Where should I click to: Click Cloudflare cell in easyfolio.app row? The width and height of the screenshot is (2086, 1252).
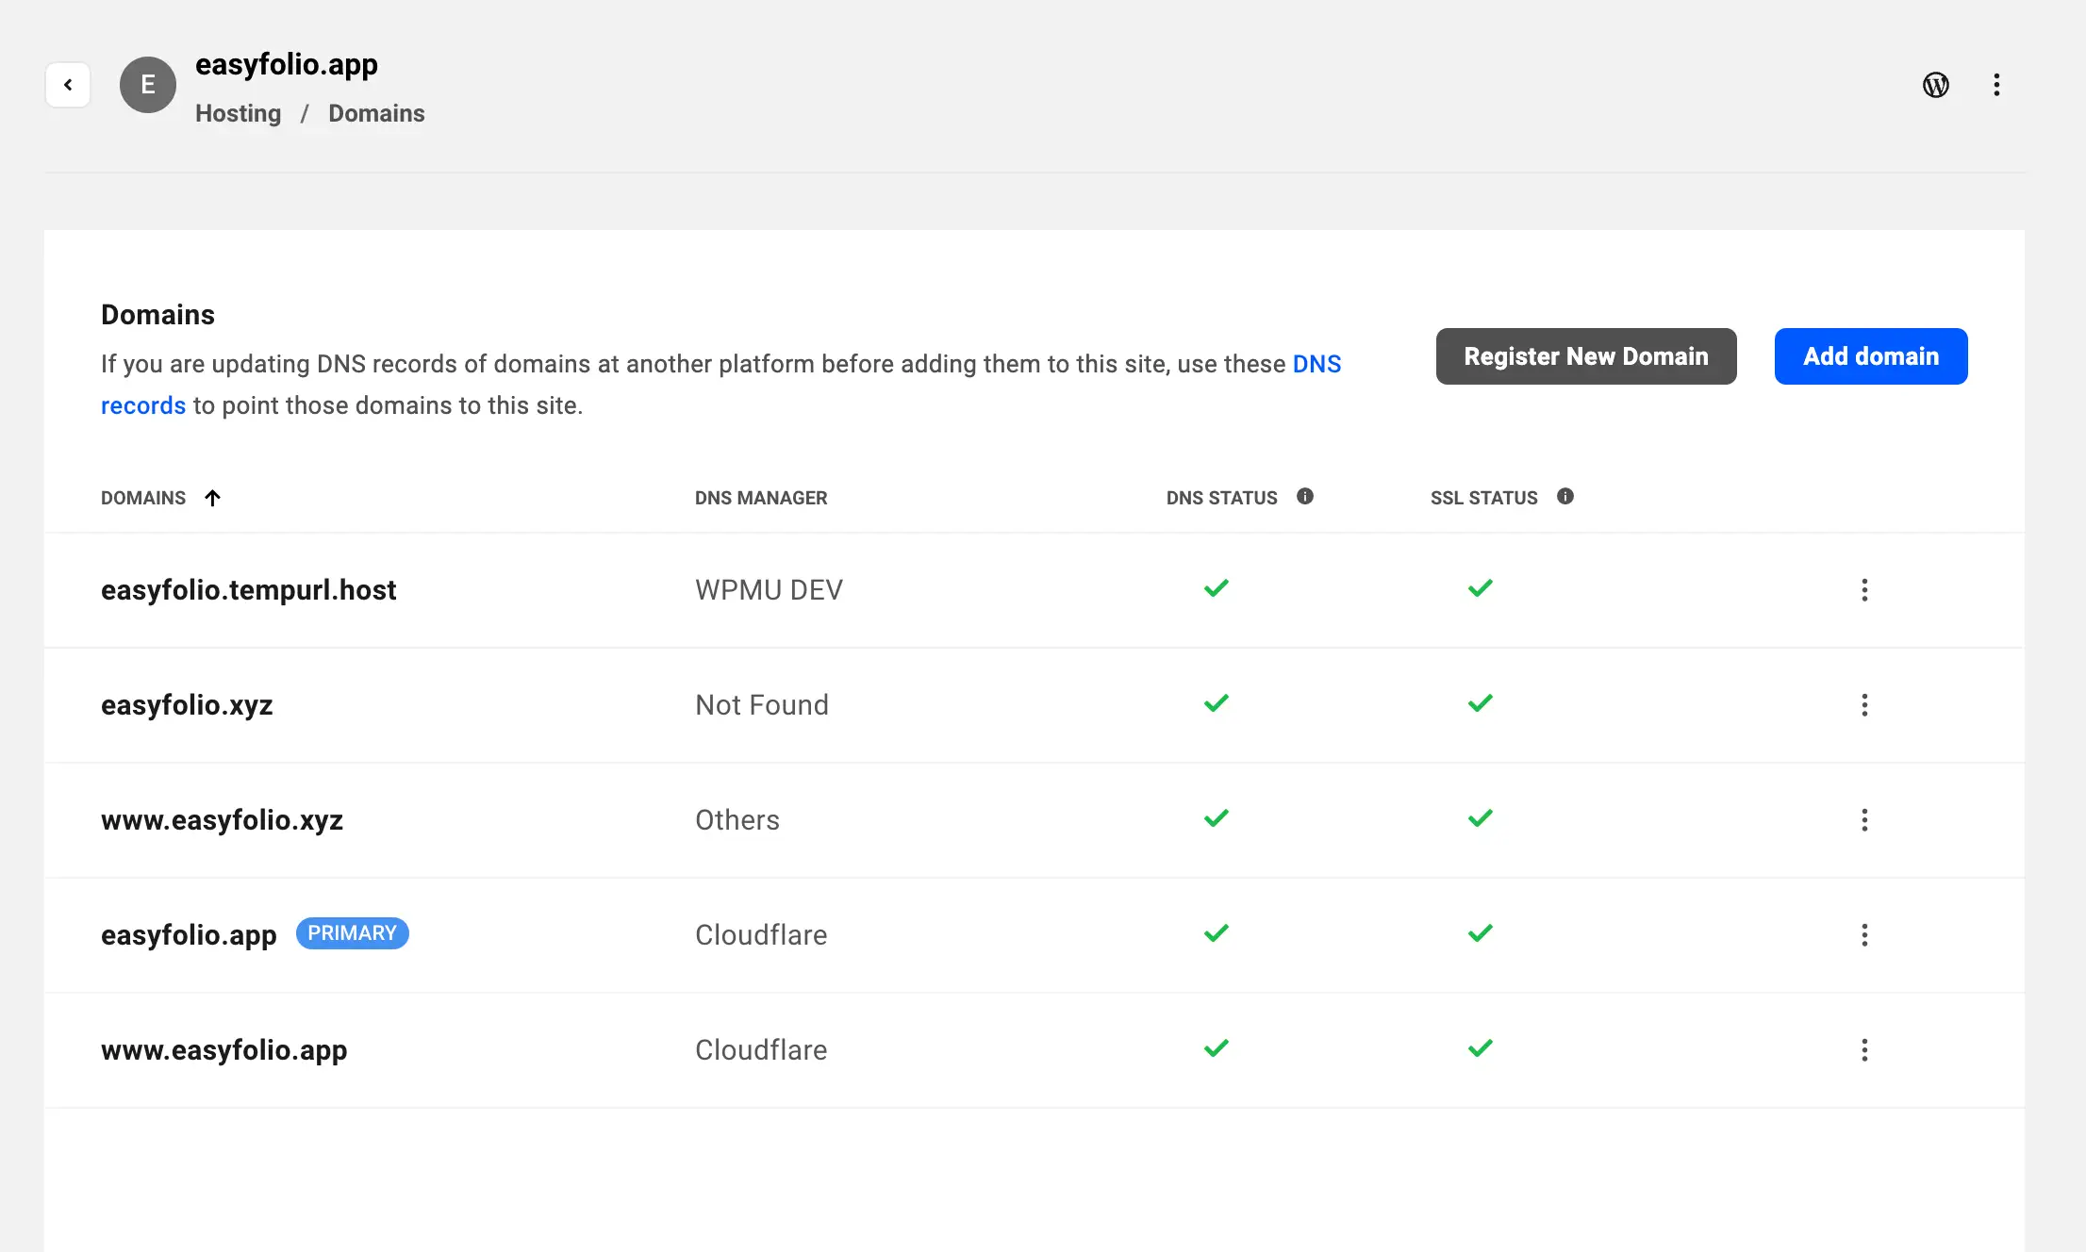click(x=761, y=935)
